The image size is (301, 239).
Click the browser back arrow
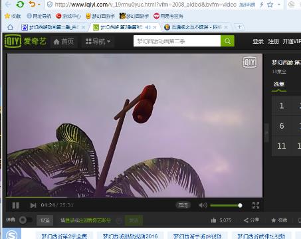(x=8, y=4)
